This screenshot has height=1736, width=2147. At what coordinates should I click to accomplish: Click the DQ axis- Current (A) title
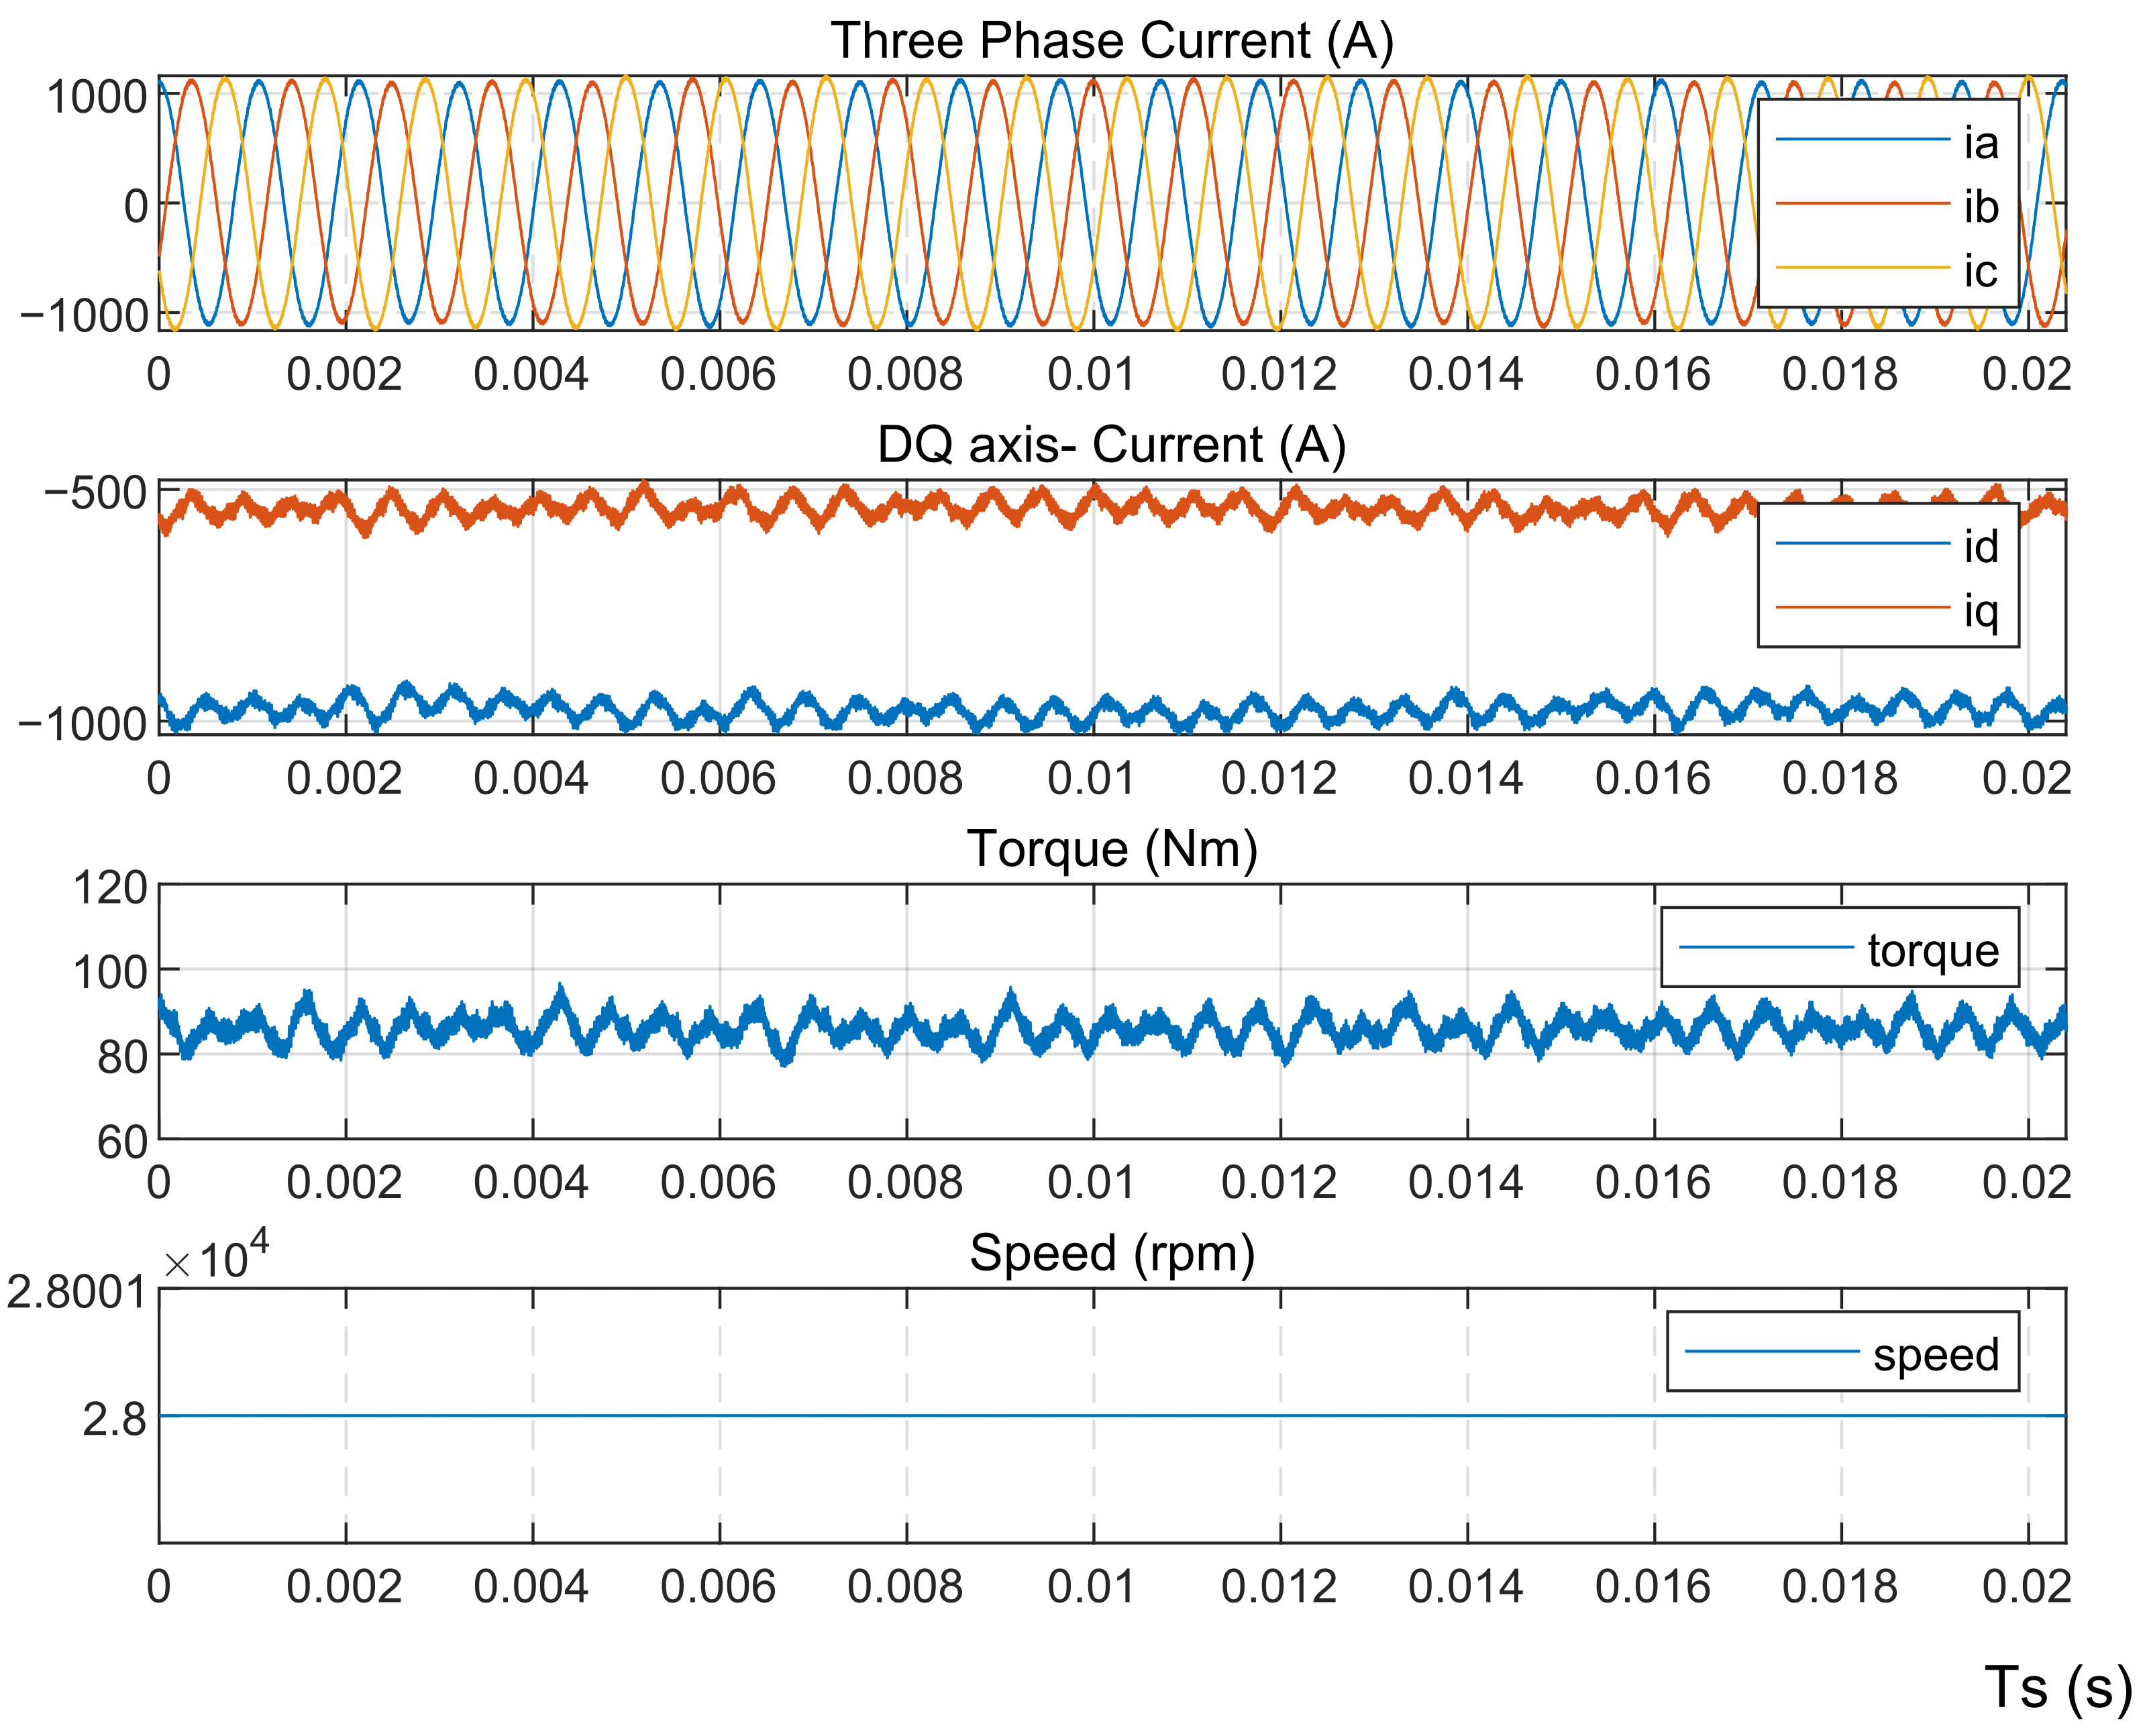[x=1111, y=445]
